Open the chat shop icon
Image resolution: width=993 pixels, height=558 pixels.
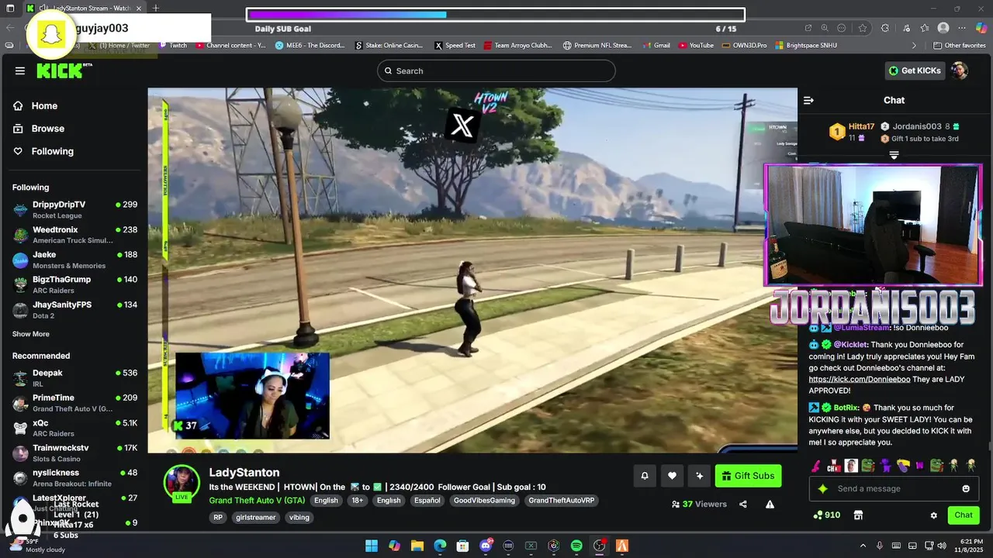pyautogui.click(x=858, y=515)
